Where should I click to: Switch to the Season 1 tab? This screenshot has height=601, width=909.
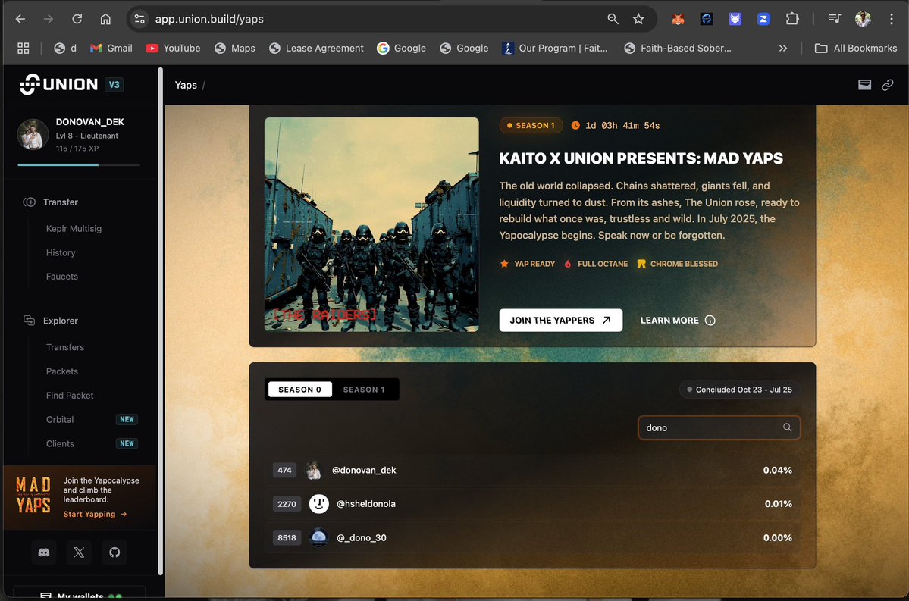[x=364, y=390]
